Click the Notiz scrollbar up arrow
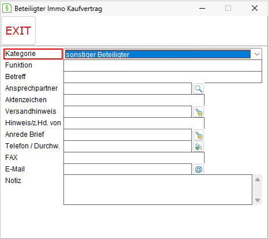The width and height of the screenshot is (269, 239). pyautogui.click(x=257, y=180)
